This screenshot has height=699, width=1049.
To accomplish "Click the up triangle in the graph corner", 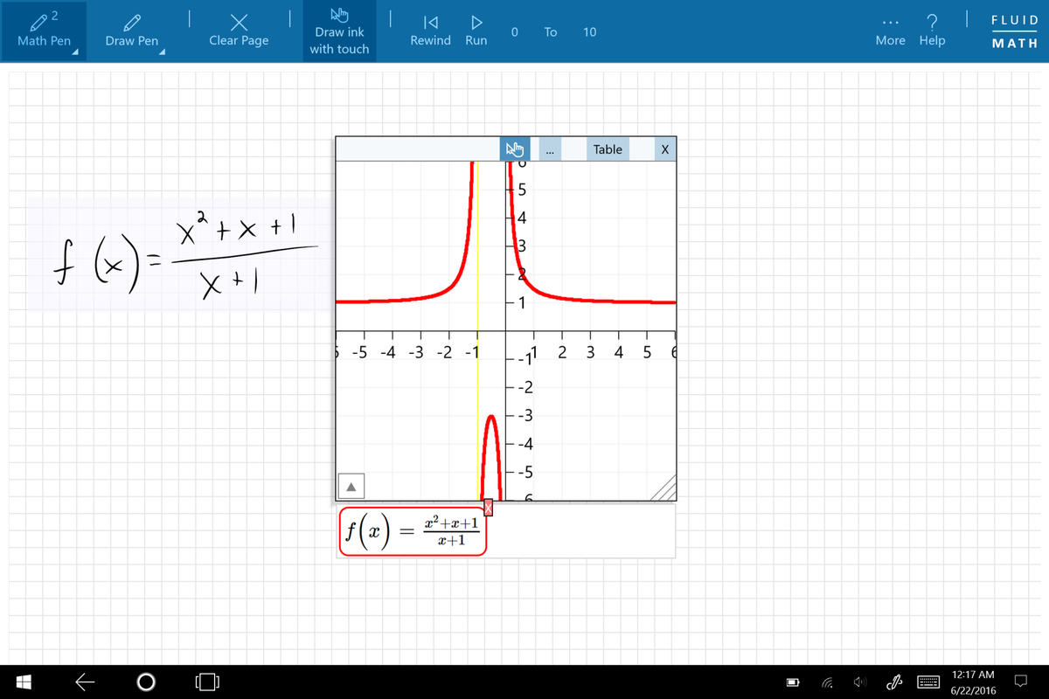I will point(353,485).
